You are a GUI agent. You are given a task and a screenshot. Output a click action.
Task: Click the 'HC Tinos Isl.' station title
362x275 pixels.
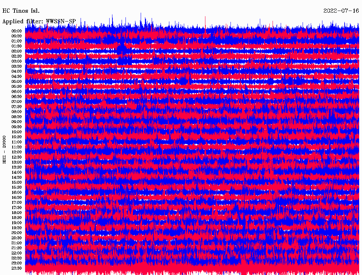21,11
